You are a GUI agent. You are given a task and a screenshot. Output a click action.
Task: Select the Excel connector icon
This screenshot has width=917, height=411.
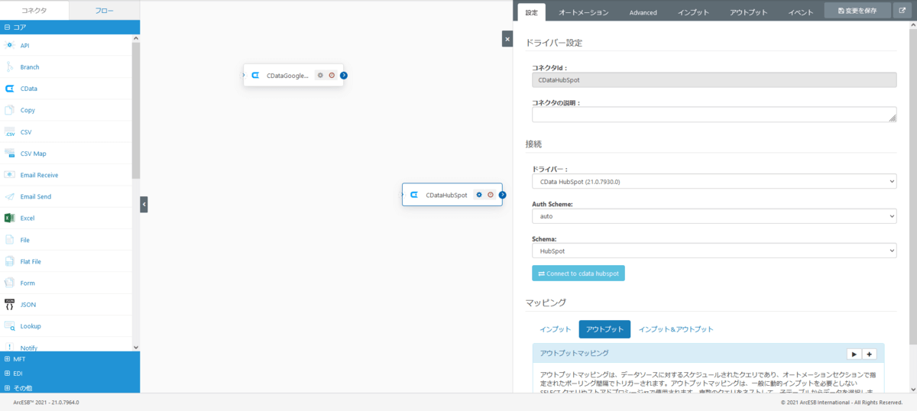pyautogui.click(x=10, y=218)
